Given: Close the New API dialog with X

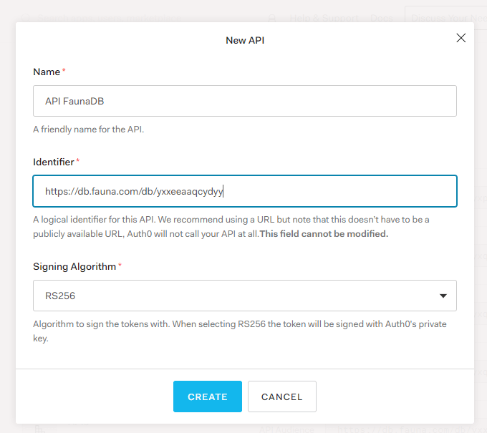Looking at the screenshot, I should (461, 38).
